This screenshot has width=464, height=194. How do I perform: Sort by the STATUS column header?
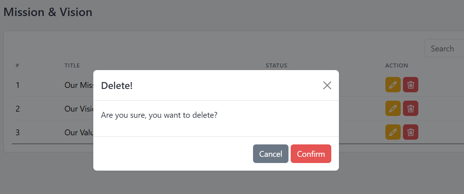(x=276, y=66)
